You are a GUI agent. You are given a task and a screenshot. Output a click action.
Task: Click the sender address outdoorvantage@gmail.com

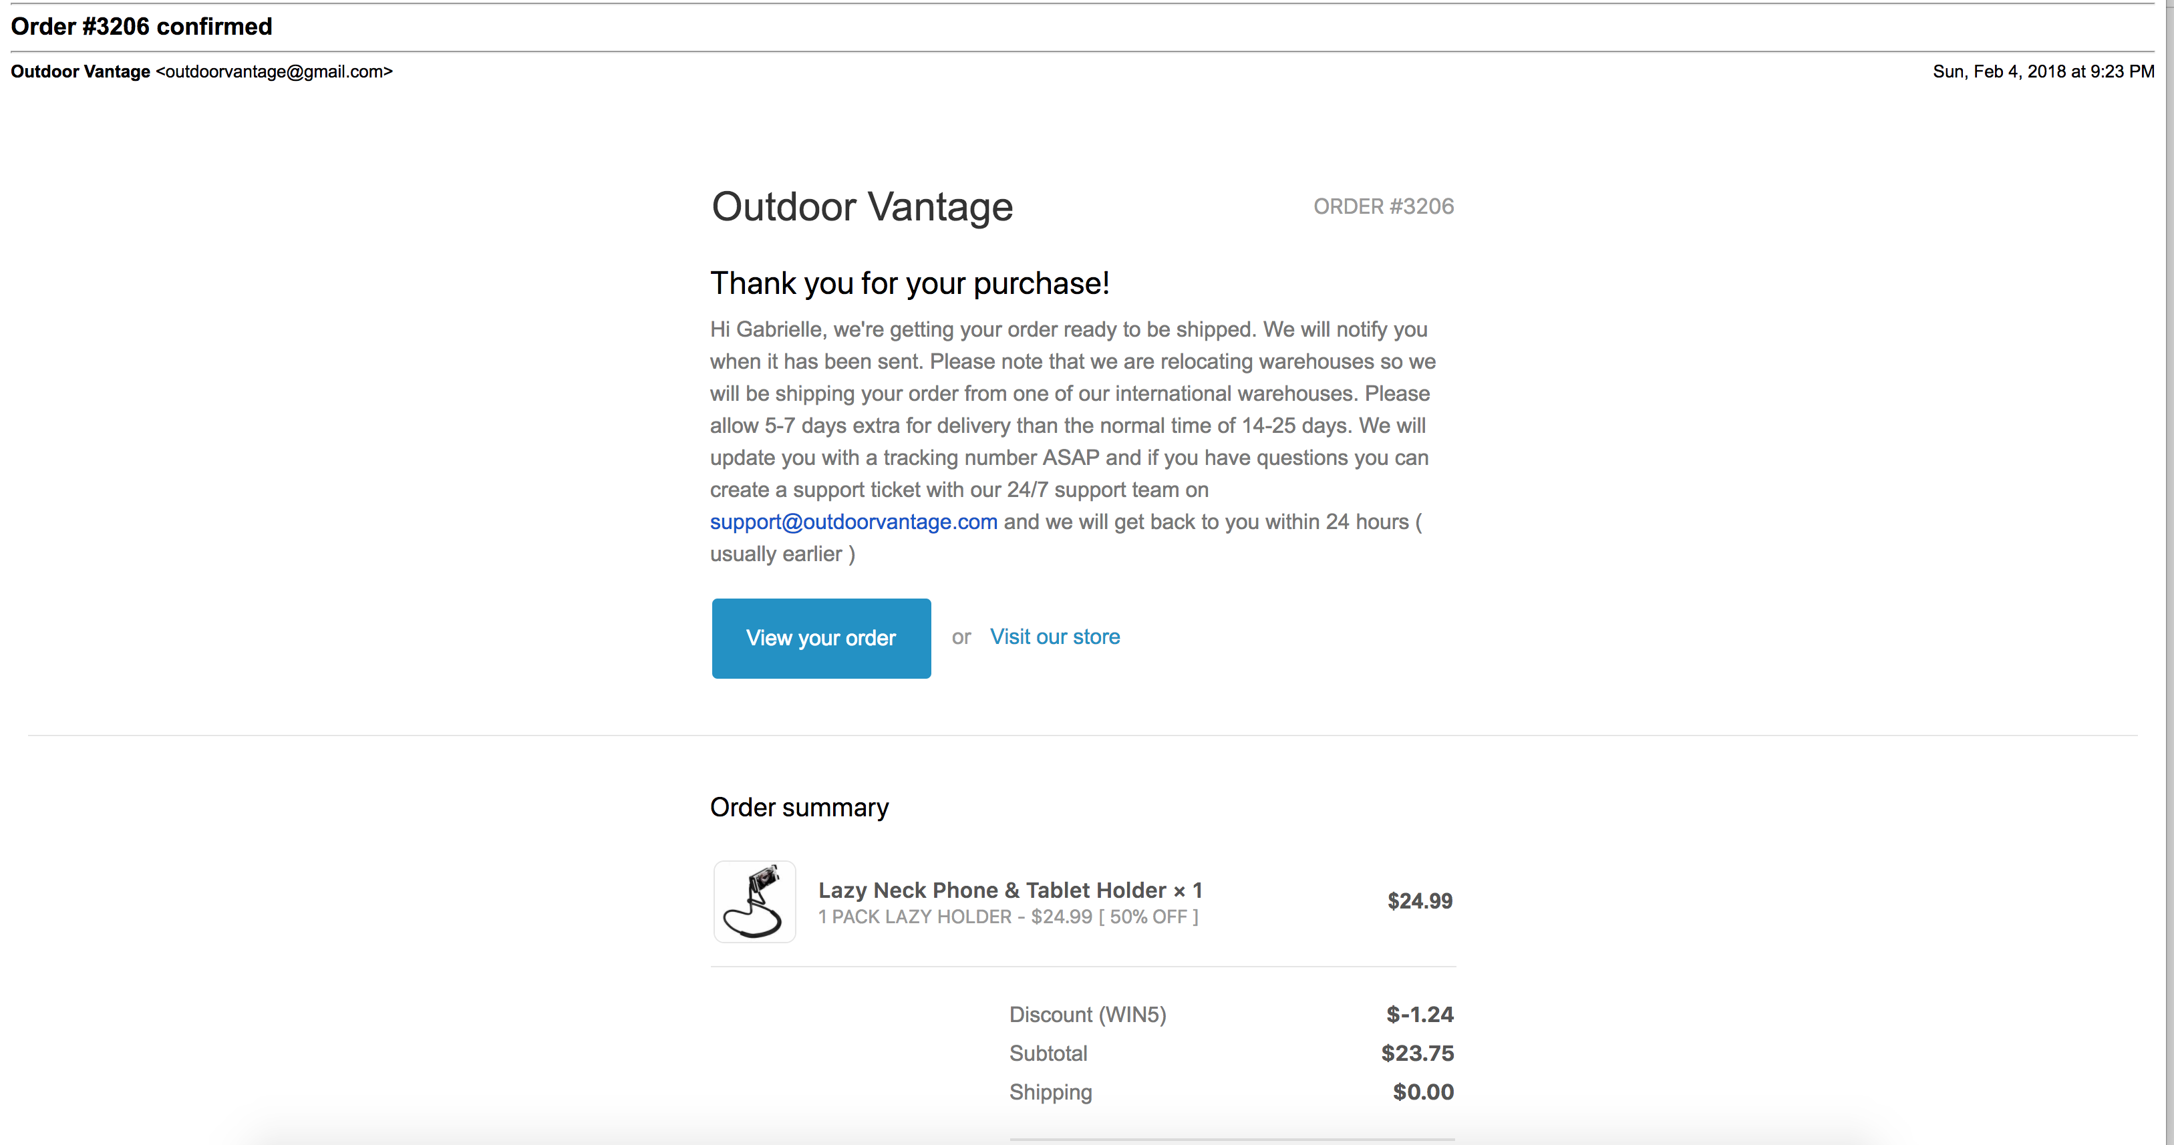275,71
